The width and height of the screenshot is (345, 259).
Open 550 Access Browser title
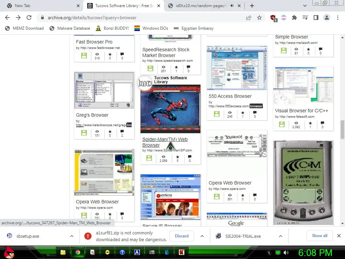(x=230, y=96)
